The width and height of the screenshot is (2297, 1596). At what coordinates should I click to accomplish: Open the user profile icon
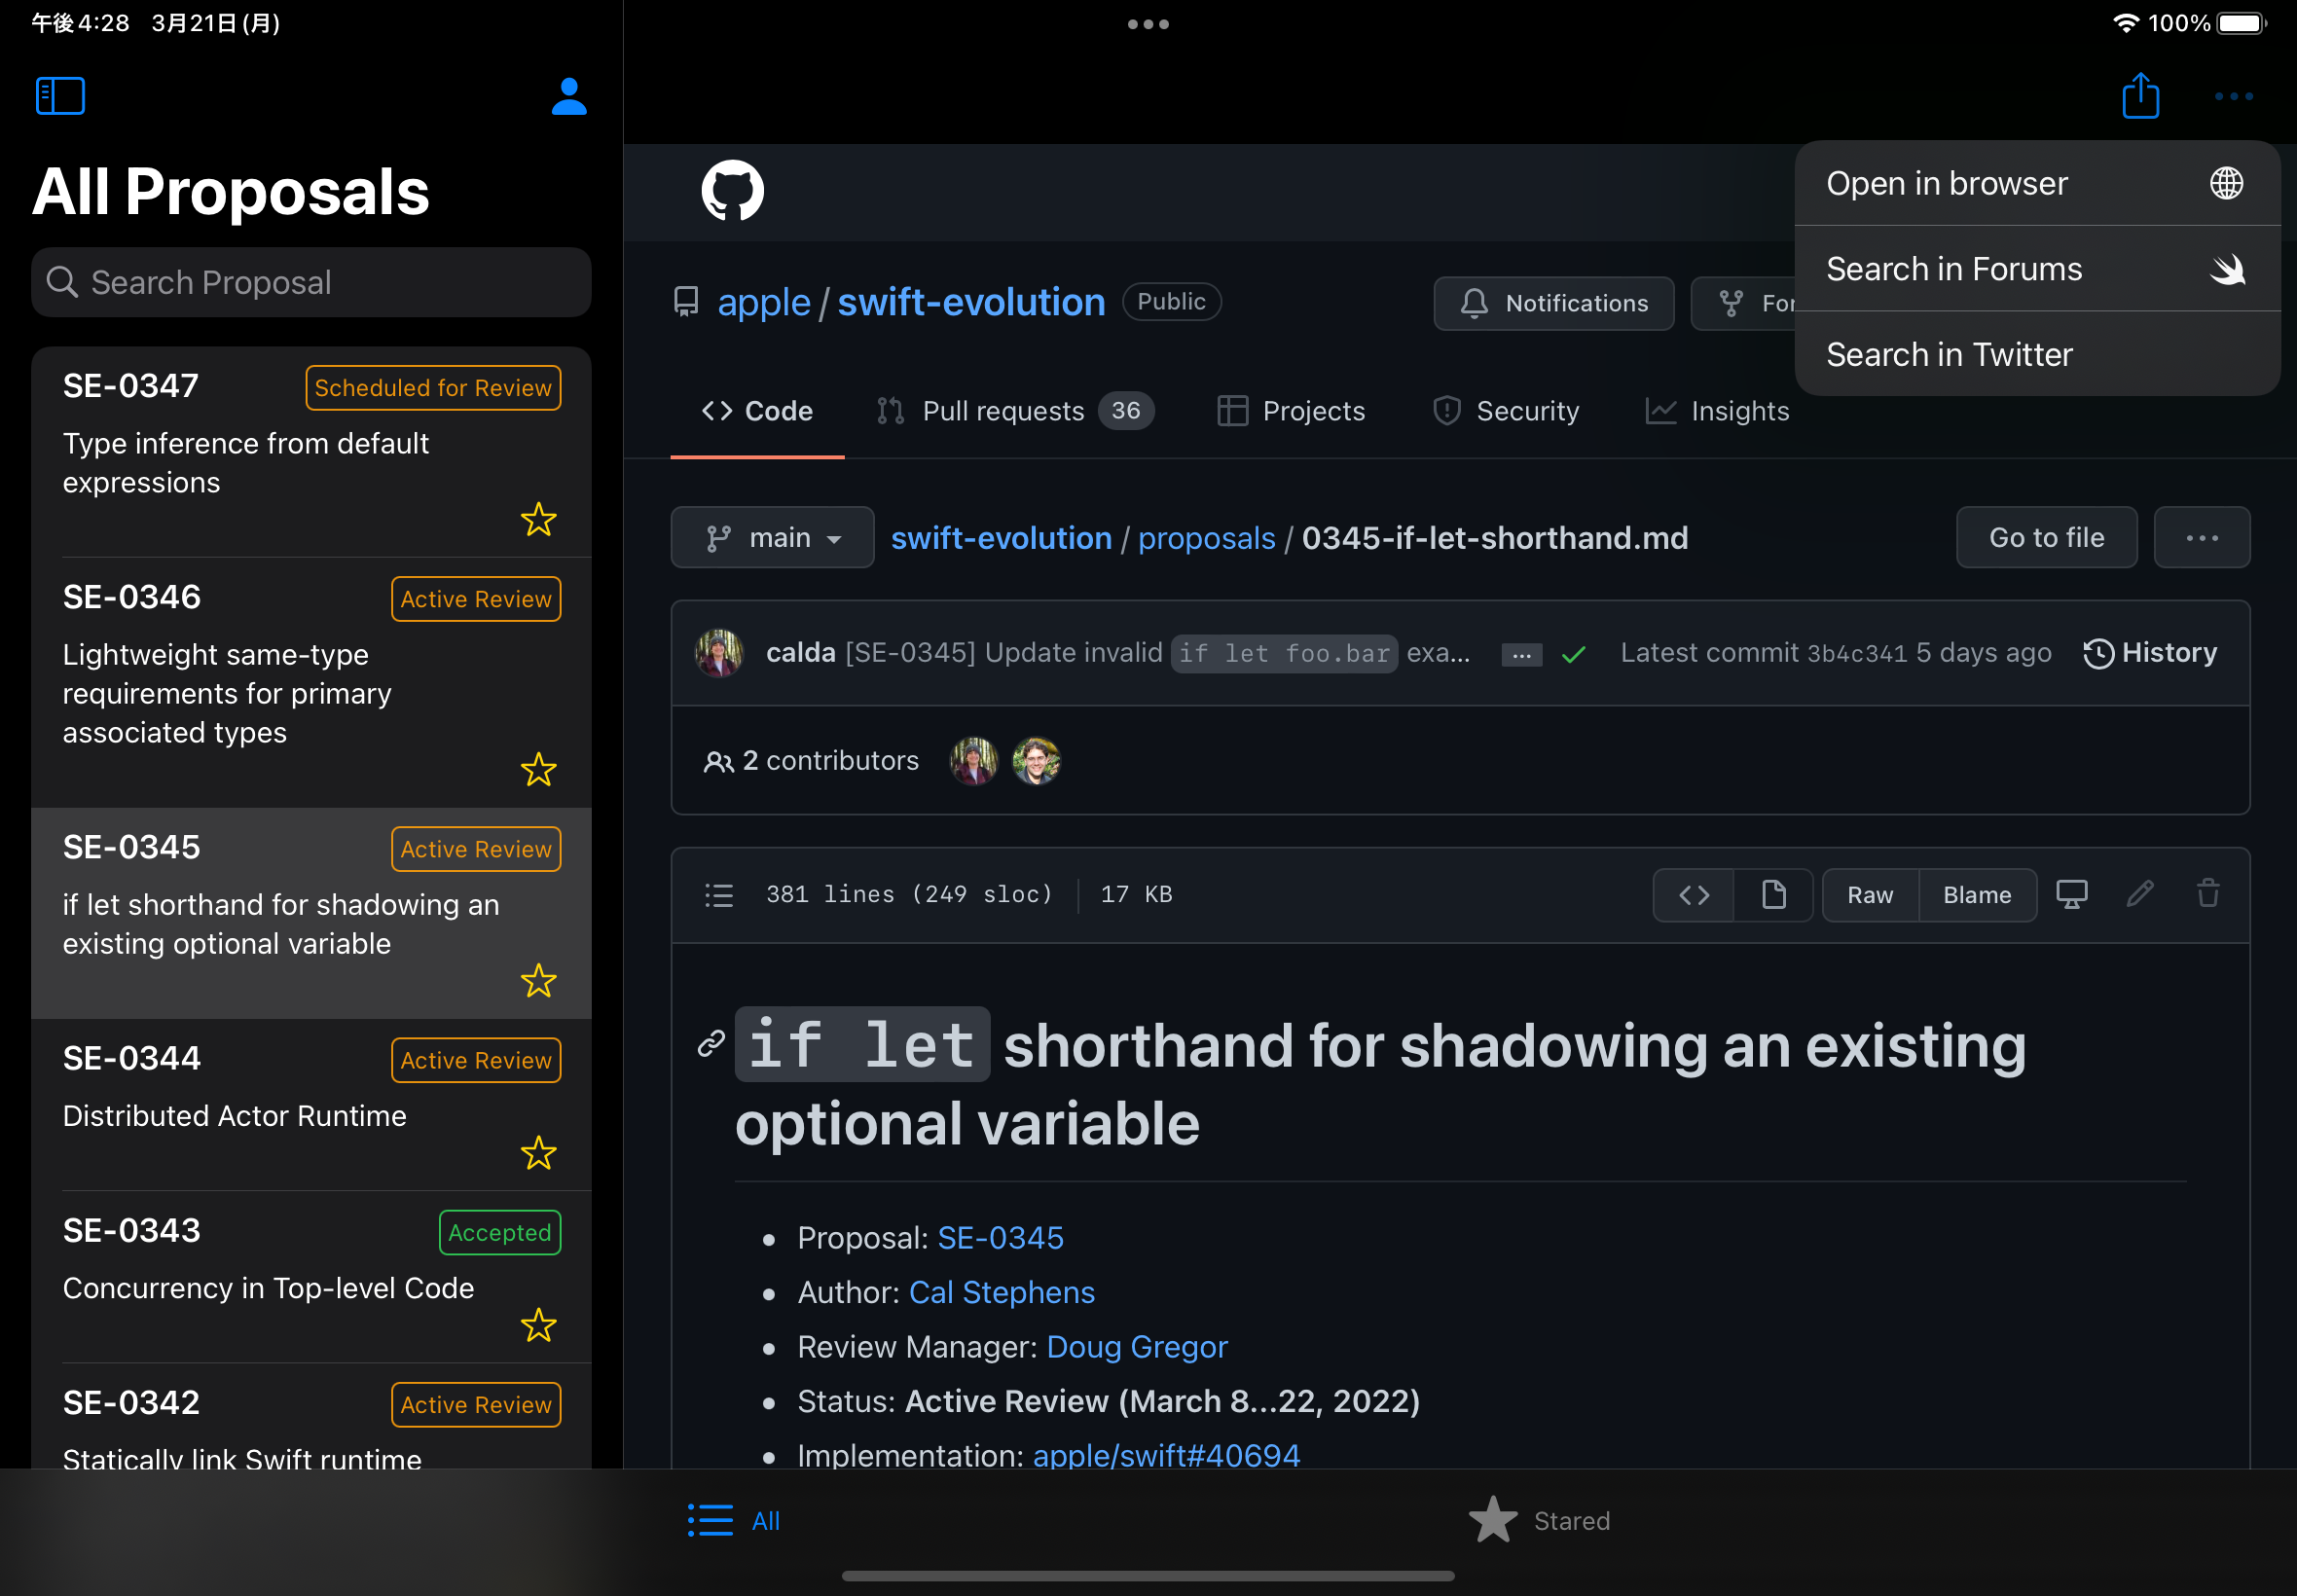click(569, 96)
